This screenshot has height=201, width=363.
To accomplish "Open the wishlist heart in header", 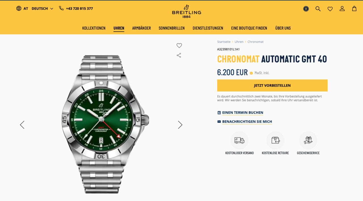I will (330, 9).
